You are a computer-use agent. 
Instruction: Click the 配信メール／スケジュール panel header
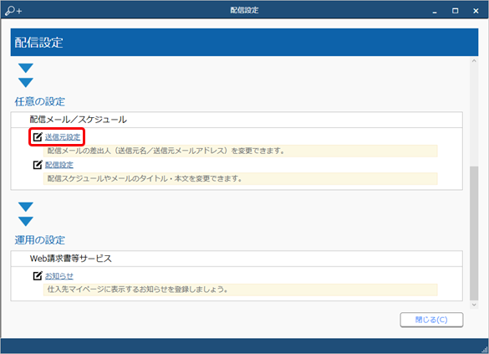click(x=237, y=120)
